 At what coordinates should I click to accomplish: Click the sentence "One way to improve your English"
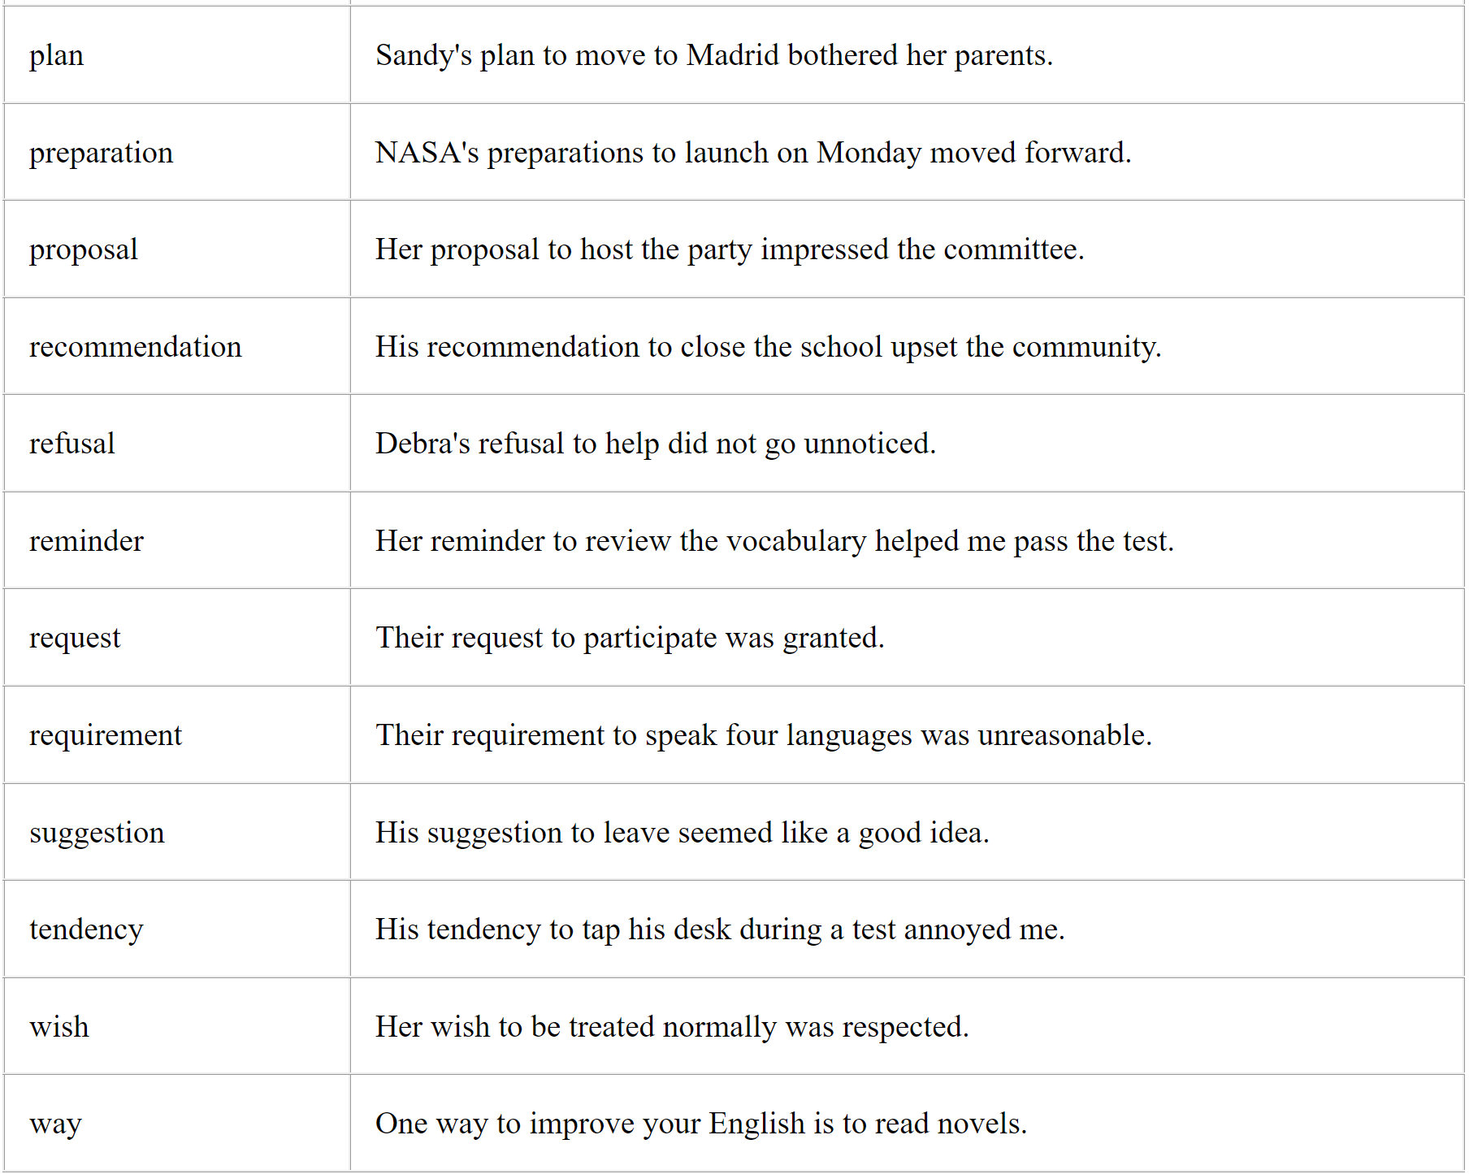point(700,1124)
